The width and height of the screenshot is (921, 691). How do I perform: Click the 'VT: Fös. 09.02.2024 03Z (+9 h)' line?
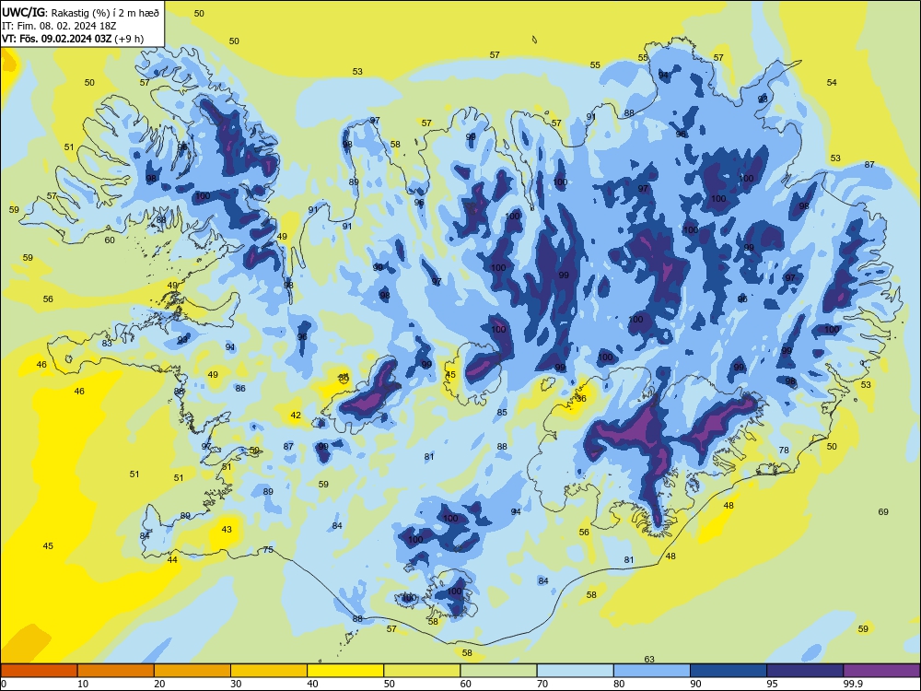click(72, 39)
